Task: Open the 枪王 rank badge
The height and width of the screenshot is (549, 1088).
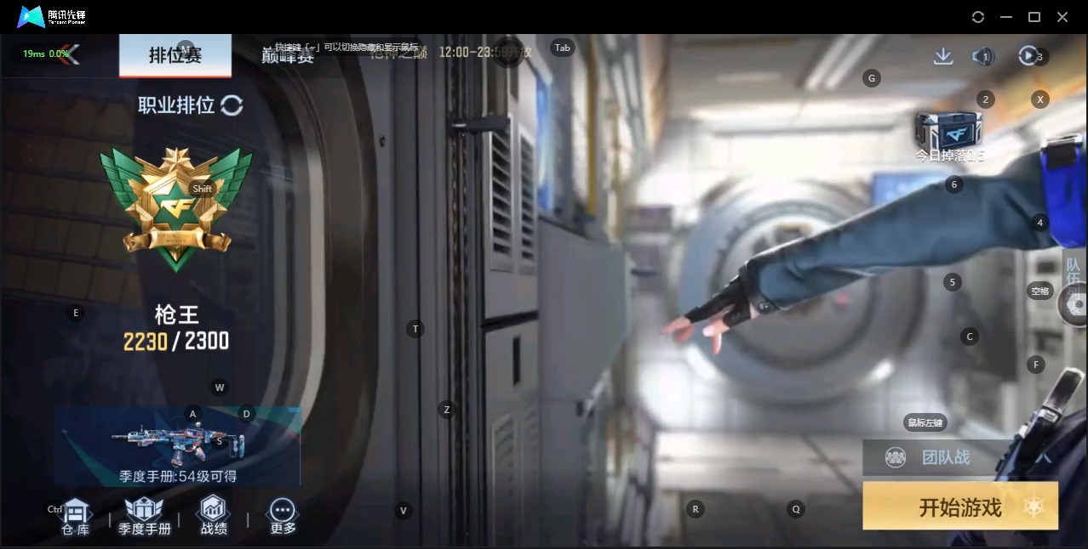Action: [x=176, y=208]
